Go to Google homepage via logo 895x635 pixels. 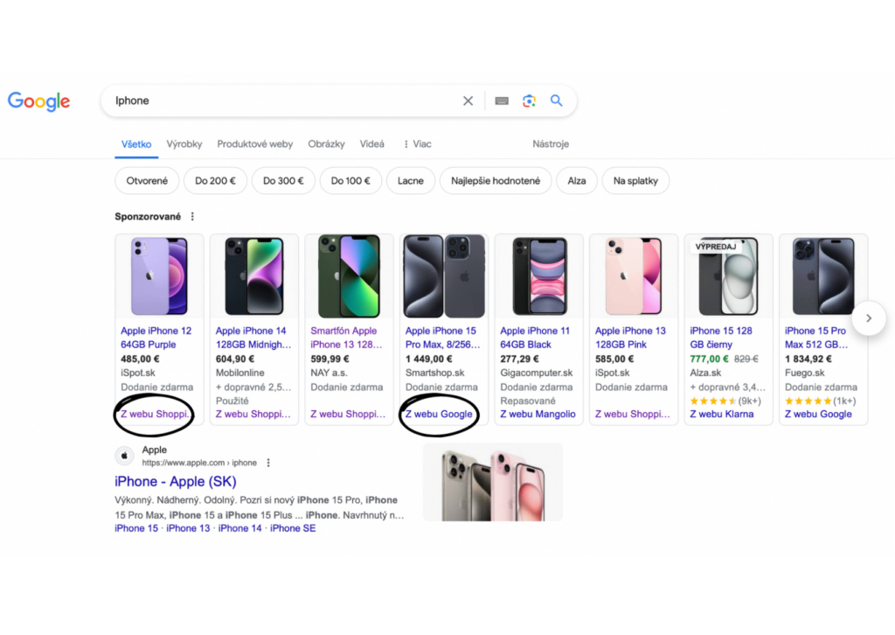click(39, 101)
